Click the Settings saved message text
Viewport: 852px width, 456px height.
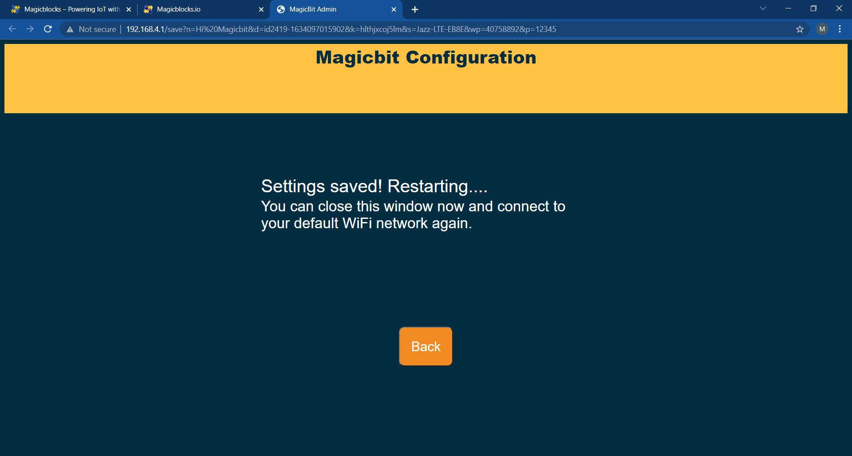coord(374,186)
